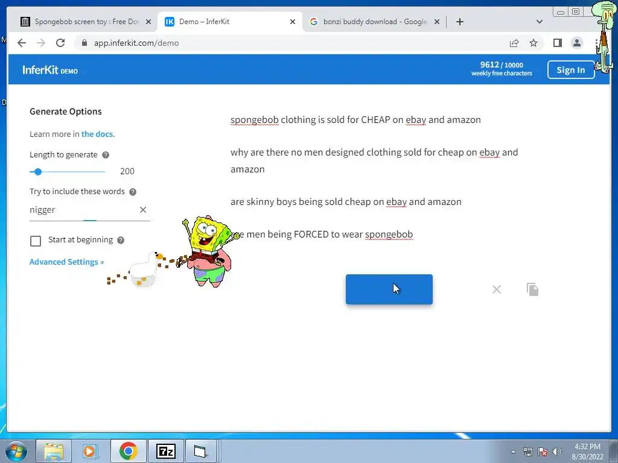Screen dimensions: 618x463
Task: Click the folder window taskbar icon
Action: click(200, 451)
